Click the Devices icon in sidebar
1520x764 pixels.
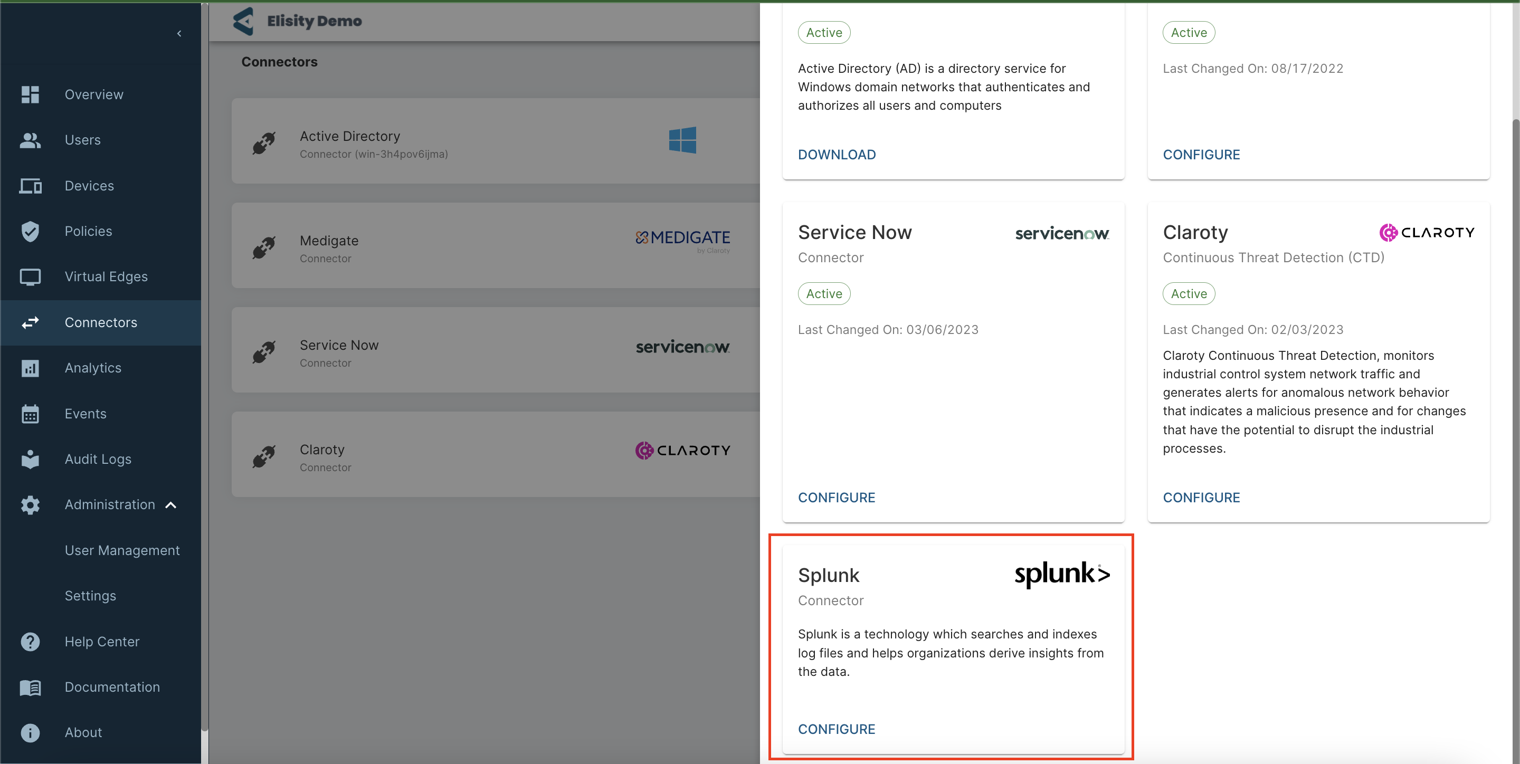(30, 186)
